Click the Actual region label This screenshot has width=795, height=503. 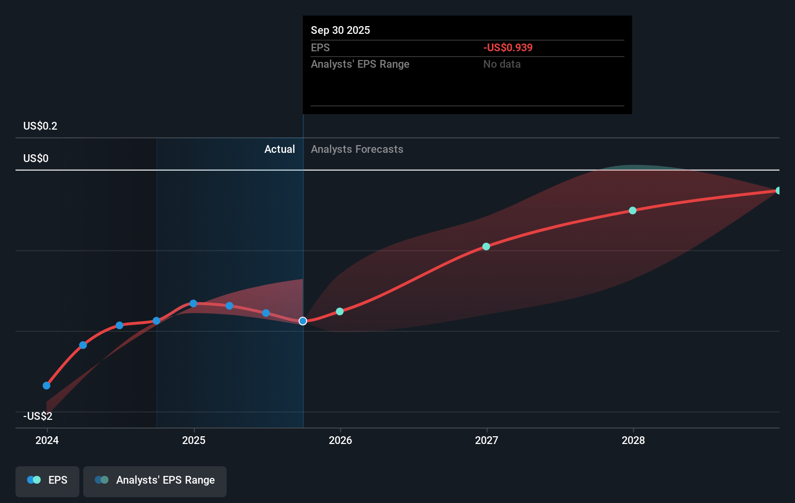coord(279,149)
